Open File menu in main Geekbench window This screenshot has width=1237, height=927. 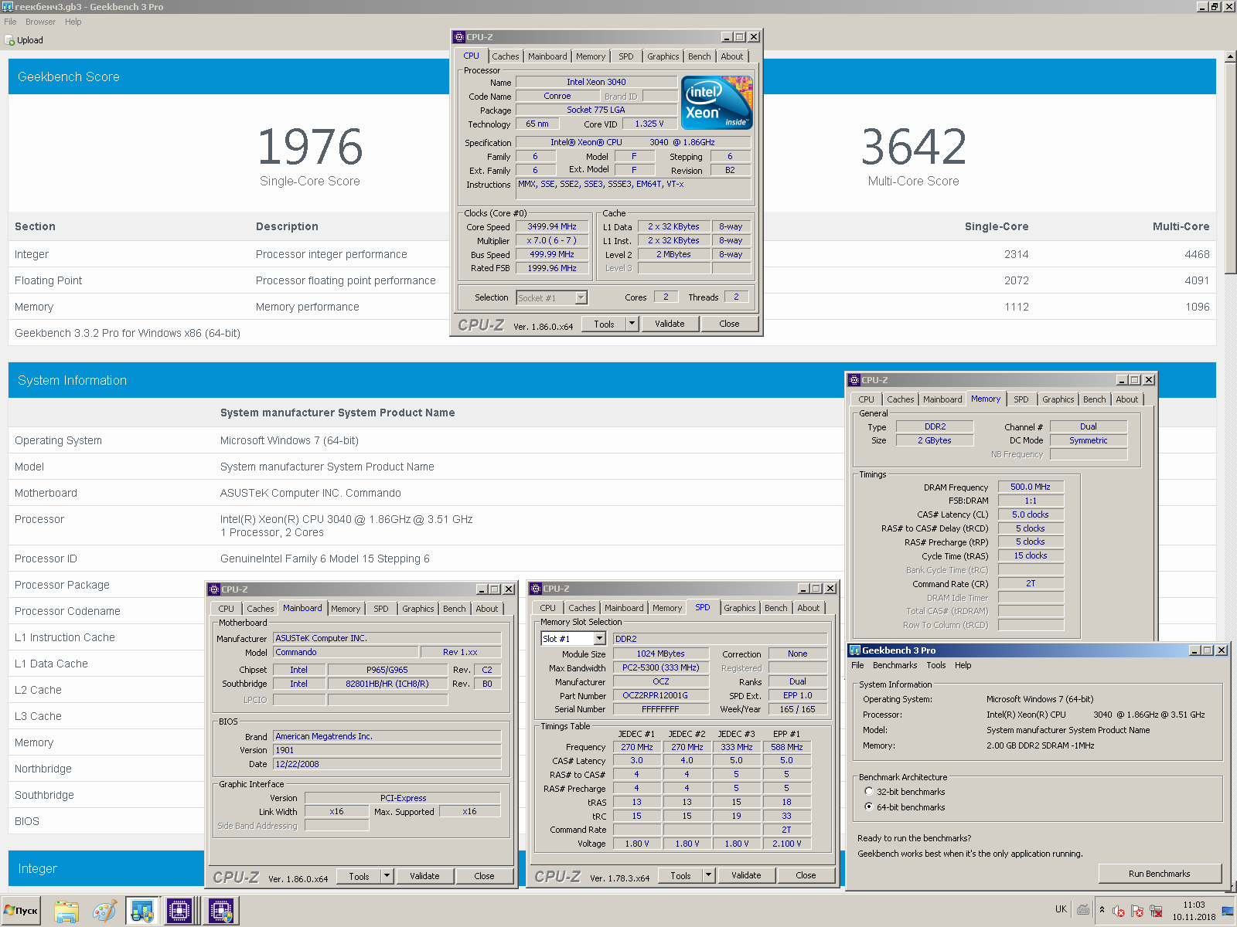[x=10, y=22]
